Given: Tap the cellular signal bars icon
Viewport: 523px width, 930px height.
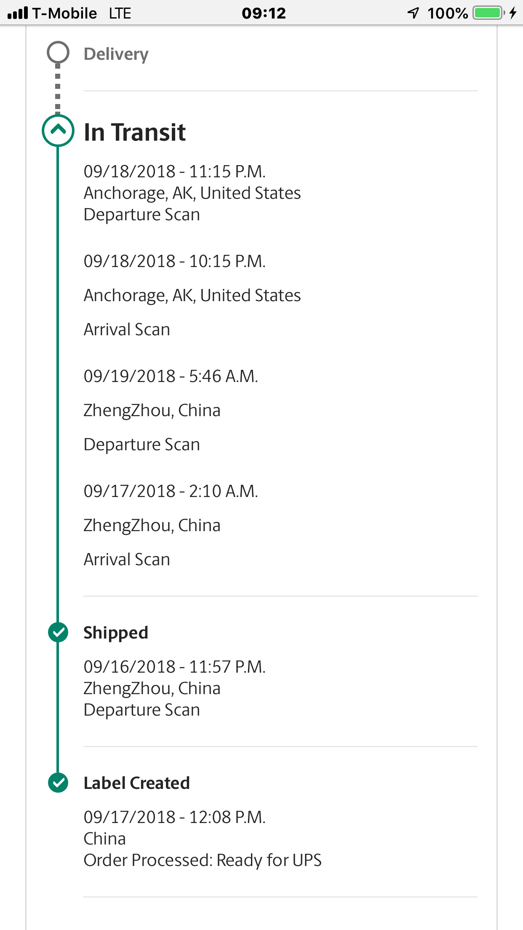Looking at the screenshot, I should click(x=18, y=13).
